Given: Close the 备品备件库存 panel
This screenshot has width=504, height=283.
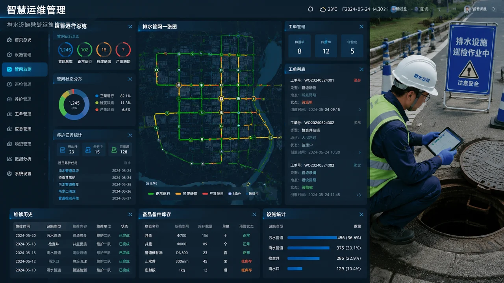Looking at the screenshot, I should coord(254,214).
